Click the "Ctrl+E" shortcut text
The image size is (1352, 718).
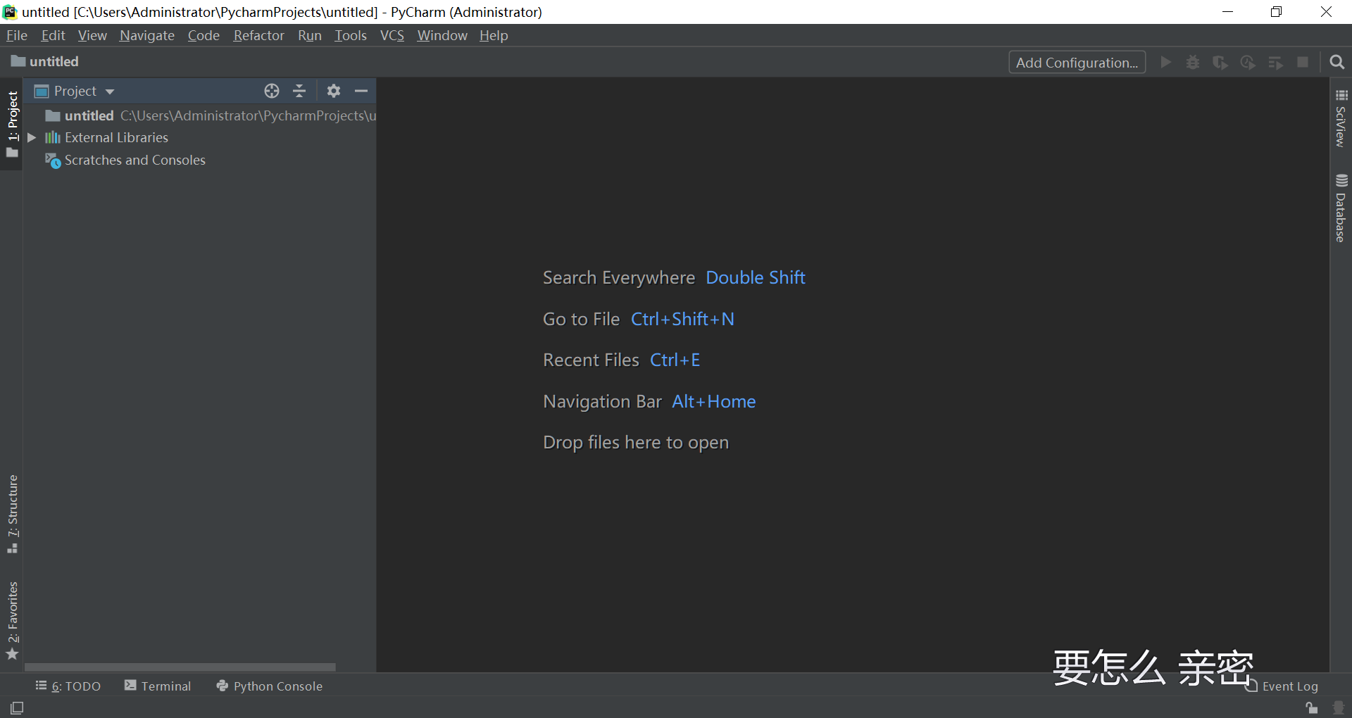[675, 360]
